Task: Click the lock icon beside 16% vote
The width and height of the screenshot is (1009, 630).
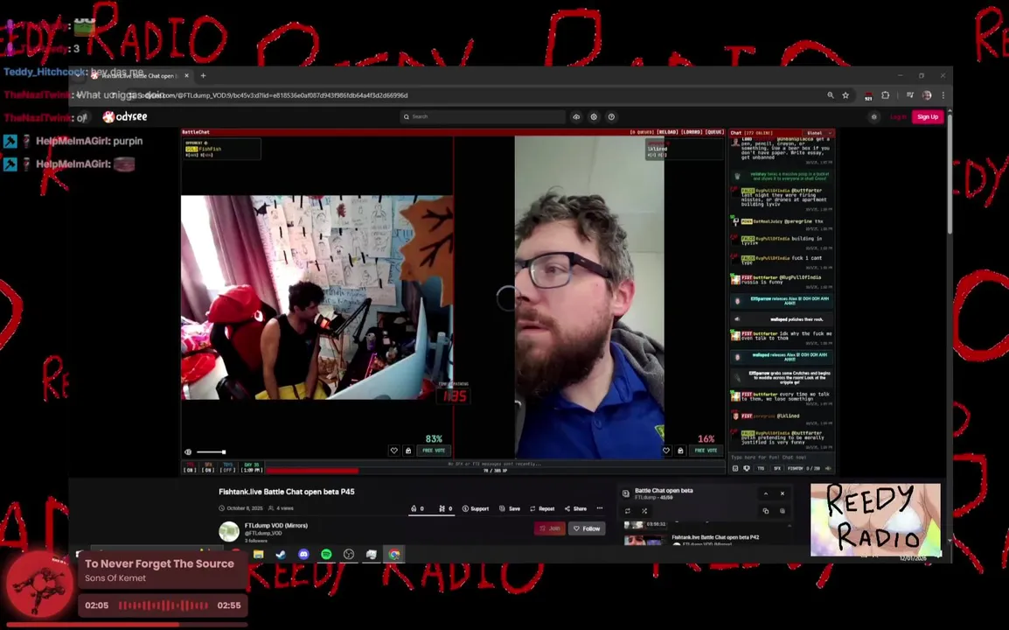Action: coord(680,451)
